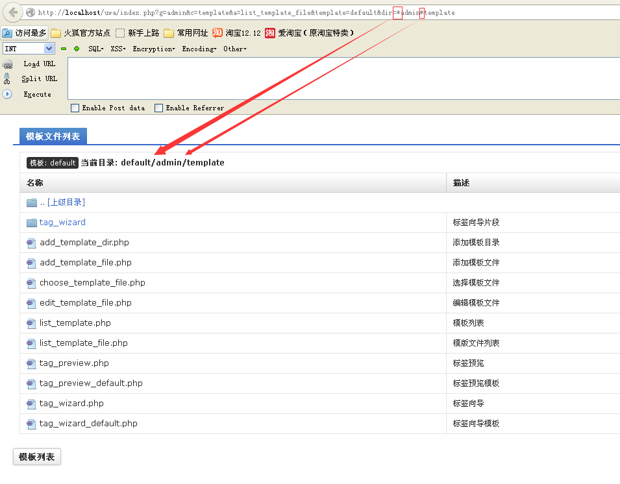Click the tag_wizard_default.php file icon
This screenshot has width=620, height=484.
(31, 424)
